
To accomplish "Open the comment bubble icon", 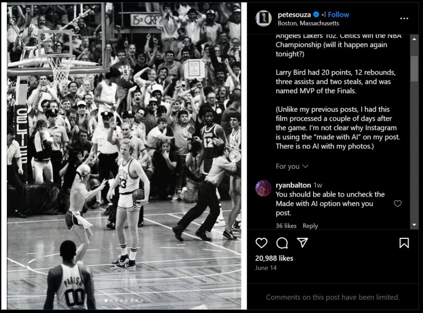I will (282, 243).
